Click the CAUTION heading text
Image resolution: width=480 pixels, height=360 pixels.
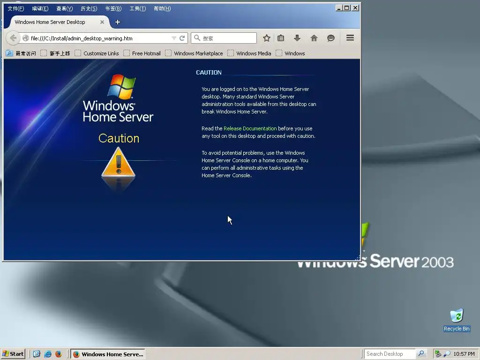(209, 73)
